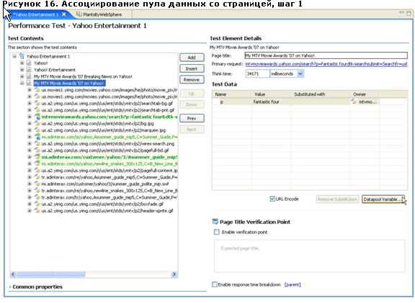
Task: Select the My MTV Movie Awards '07 on Yahoo! row
Action: click(x=69, y=83)
